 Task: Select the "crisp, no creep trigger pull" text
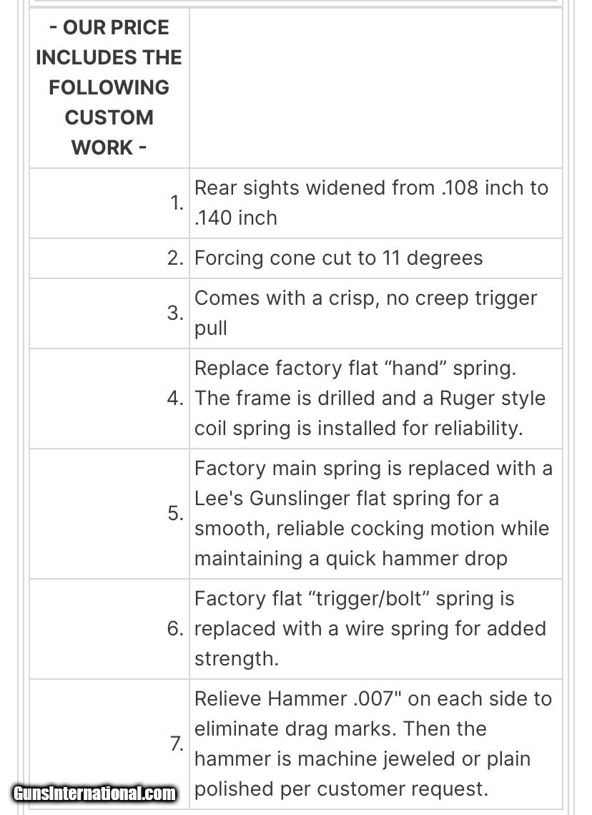pos(365,313)
